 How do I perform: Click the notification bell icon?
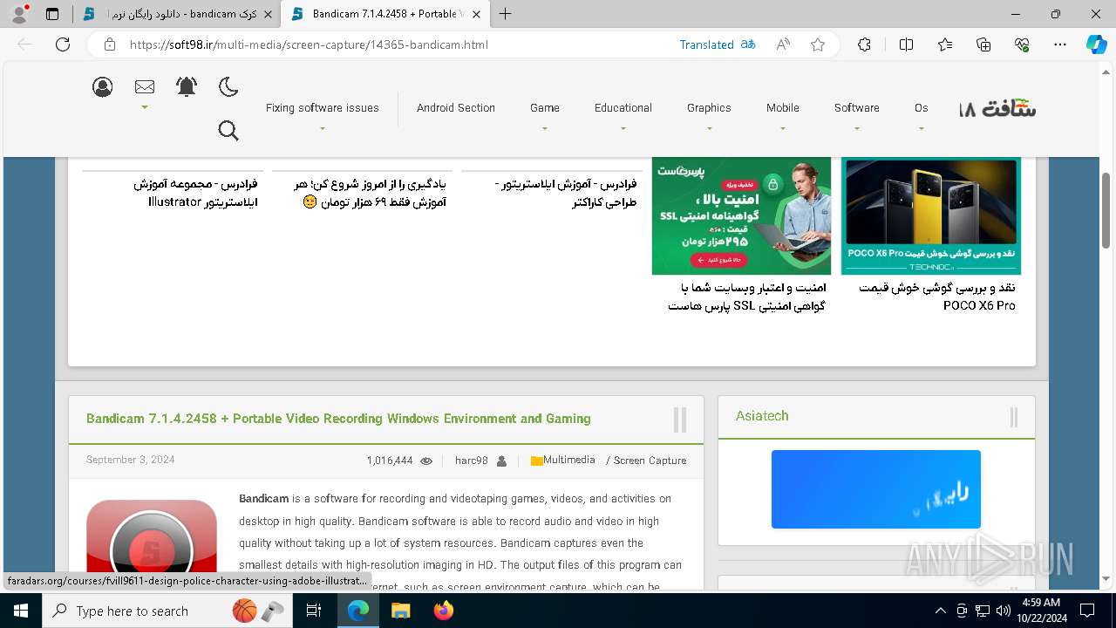[x=187, y=86]
